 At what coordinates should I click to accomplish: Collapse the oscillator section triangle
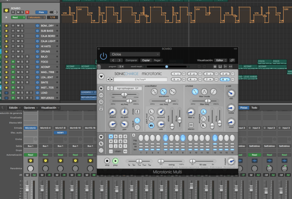pos(146,86)
